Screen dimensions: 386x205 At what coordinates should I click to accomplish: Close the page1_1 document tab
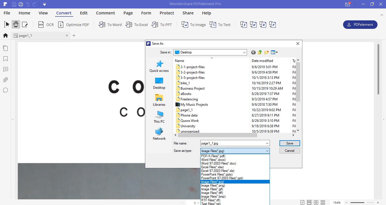67,36
